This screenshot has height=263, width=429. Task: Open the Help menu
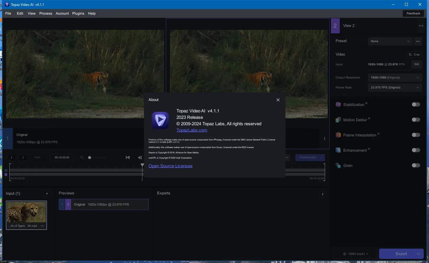point(92,13)
